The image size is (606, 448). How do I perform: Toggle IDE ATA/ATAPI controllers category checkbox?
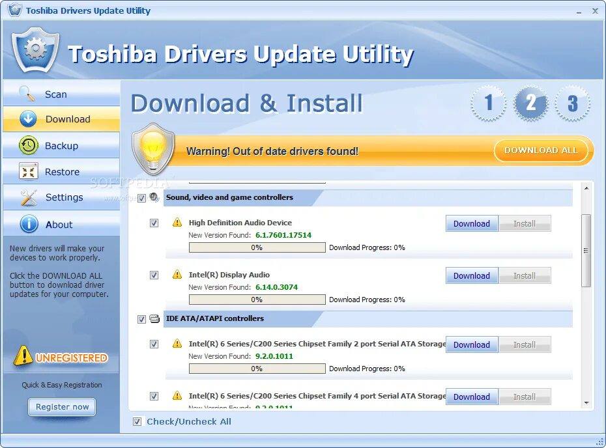click(141, 319)
